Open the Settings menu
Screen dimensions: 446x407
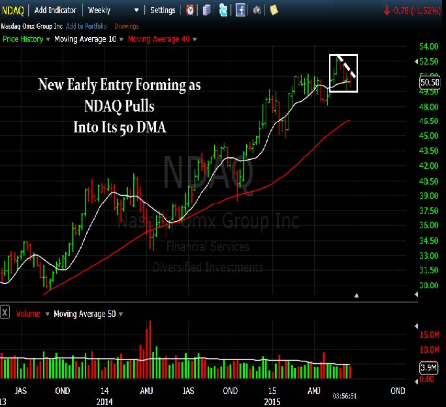[163, 10]
